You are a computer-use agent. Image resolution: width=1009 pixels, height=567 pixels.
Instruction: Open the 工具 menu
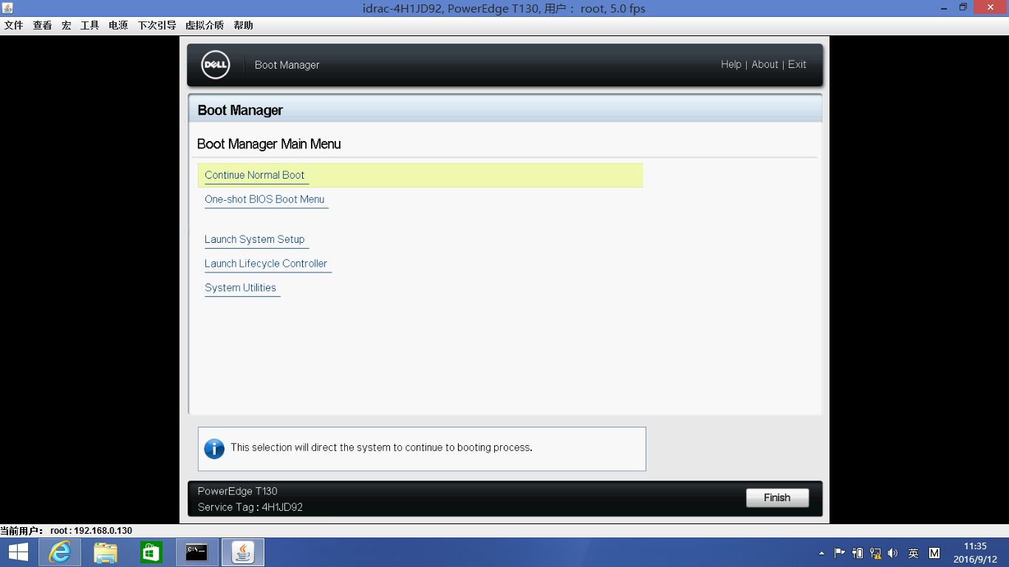point(89,25)
